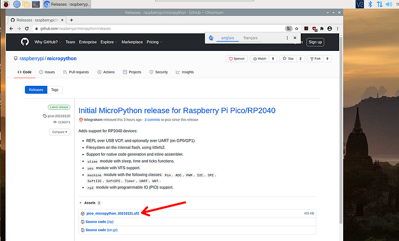Screen dimensions: 399x241
Task: Open the 3 commits link
Action: coord(152,120)
